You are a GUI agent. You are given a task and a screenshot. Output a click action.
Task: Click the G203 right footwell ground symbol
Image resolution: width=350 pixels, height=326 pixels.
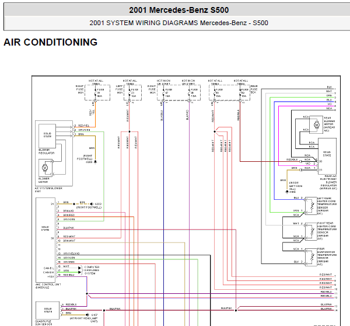(95, 162)
